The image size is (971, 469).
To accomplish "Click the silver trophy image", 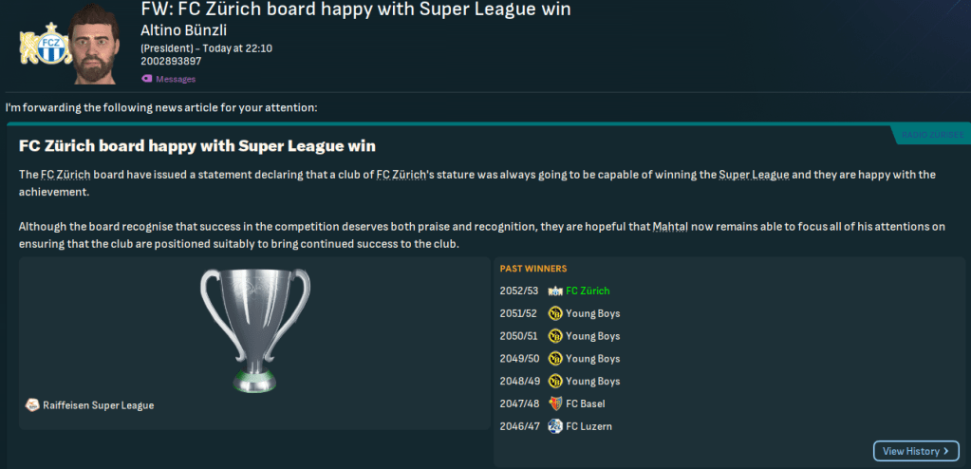I will (x=254, y=330).
